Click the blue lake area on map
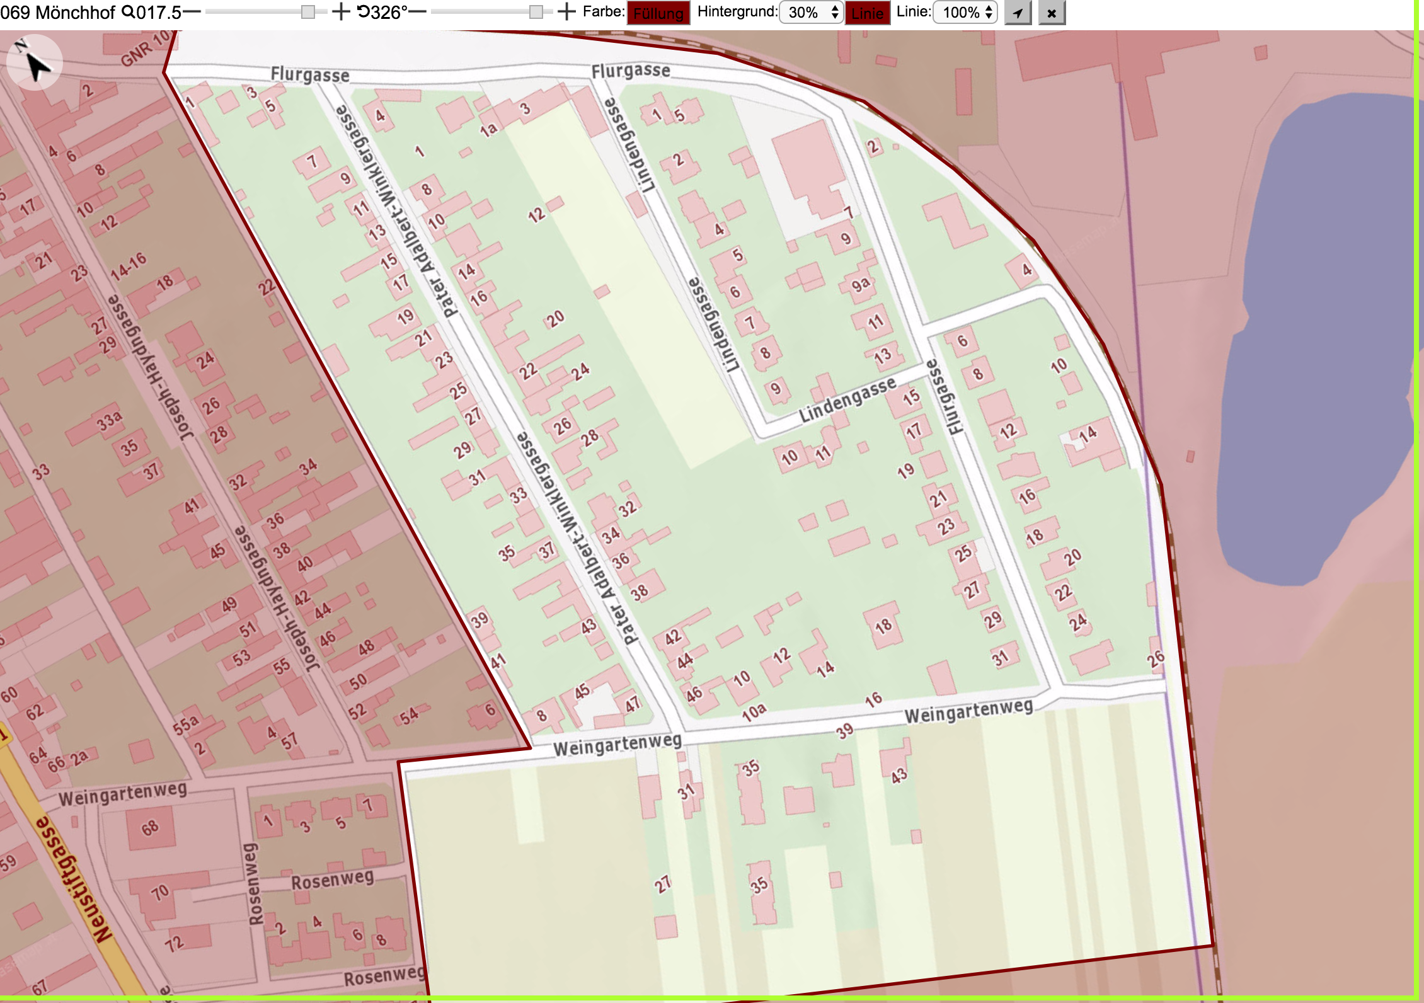The height and width of the screenshot is (1003, 1424). [x=1311, y=340]
